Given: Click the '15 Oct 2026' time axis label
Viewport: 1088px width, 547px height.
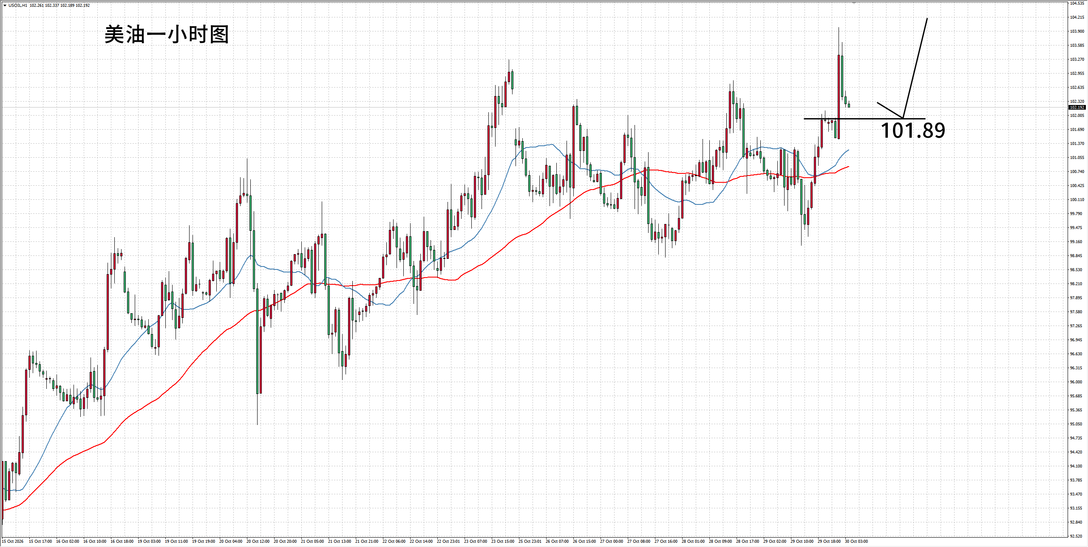Looking at the screenshot, I should [13, 541].
